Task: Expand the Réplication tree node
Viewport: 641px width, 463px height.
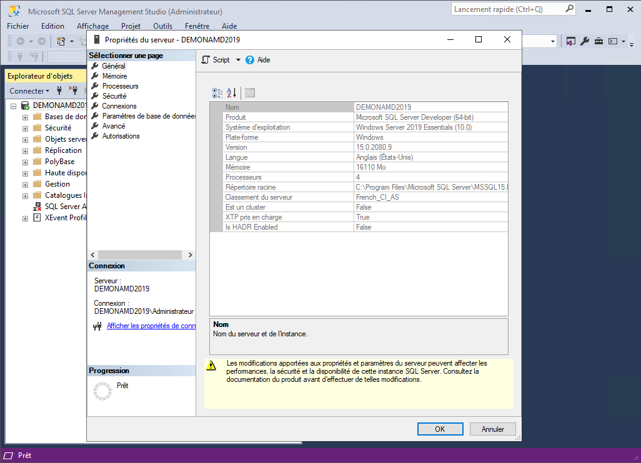Action: click(x=25, y=150)
